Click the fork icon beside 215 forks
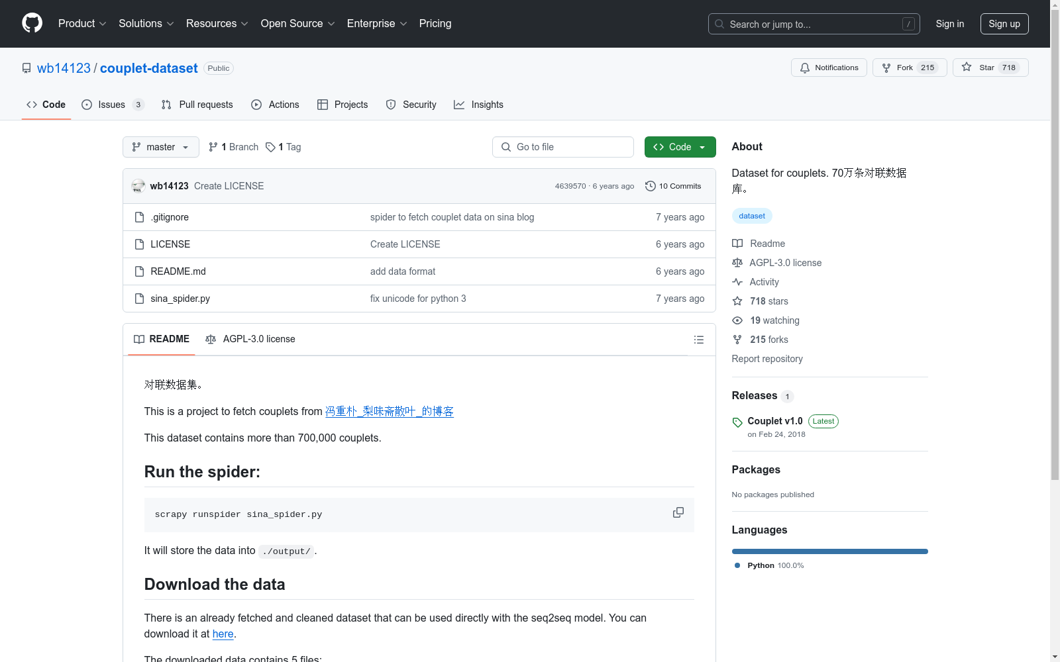The image size is (1060, 662). coord(737,340)
